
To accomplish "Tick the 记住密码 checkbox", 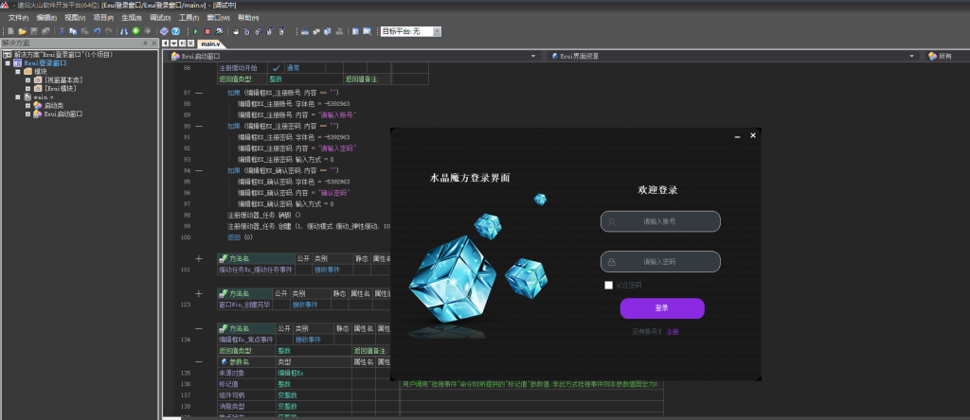I will (x=609, y=286).
